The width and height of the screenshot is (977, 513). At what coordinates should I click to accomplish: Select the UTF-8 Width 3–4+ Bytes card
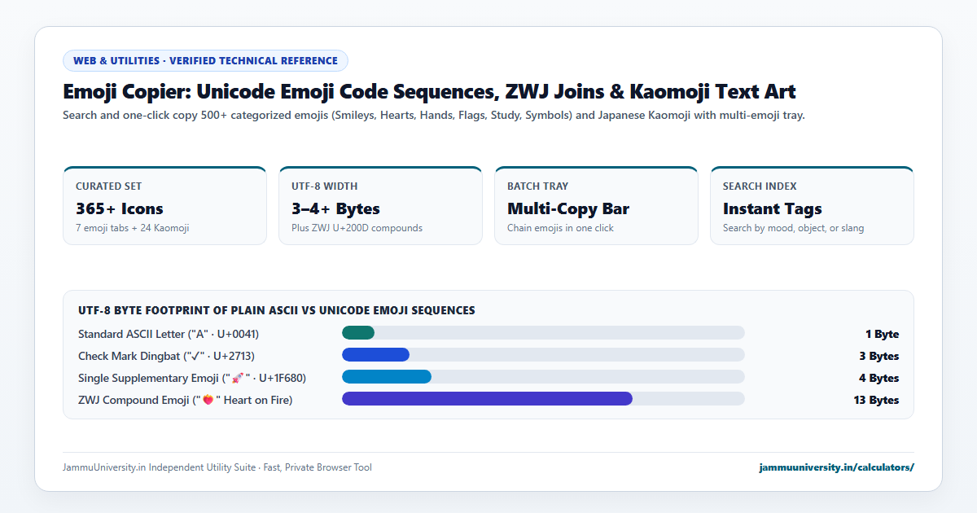[380, 205]
